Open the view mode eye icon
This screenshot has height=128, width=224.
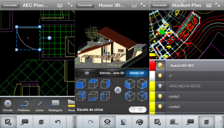(x=107, y=122)
